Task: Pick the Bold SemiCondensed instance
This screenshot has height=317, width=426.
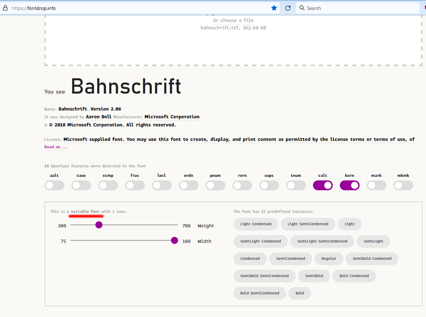Action: (260, 293)
